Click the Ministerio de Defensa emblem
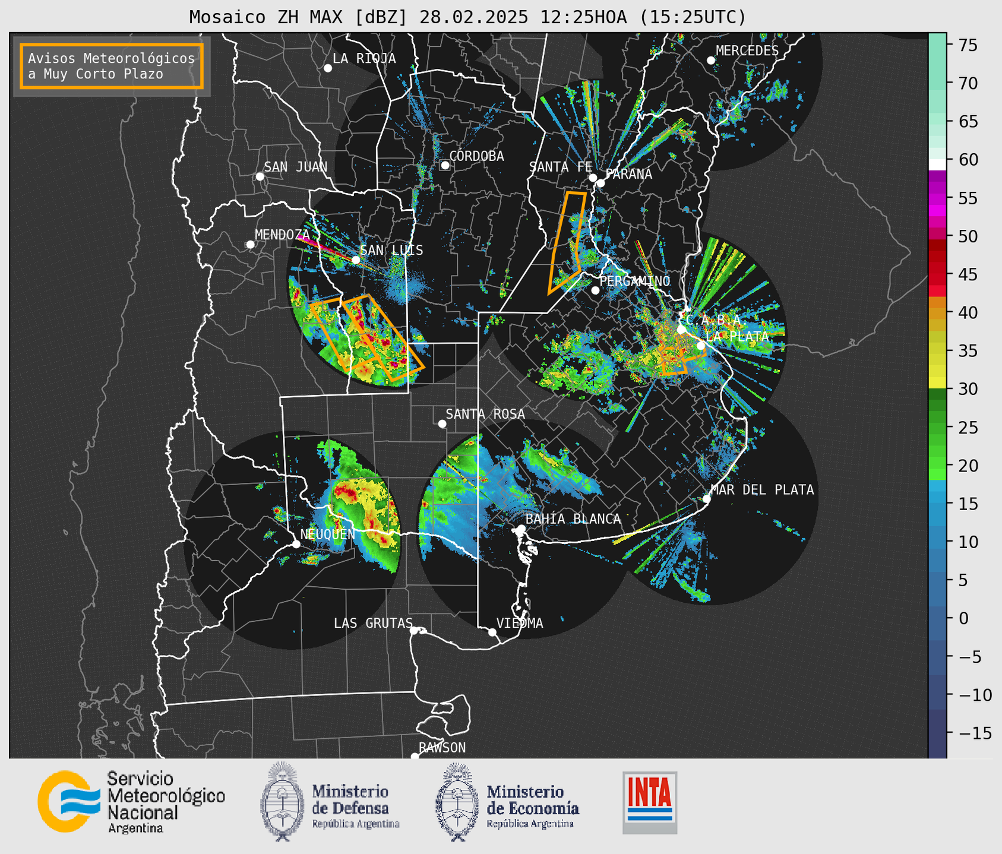 click(x=282, y=801)
